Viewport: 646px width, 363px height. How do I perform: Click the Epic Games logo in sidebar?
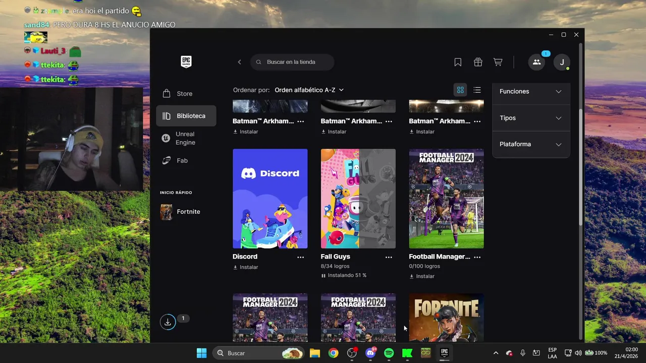coord(186,62)
